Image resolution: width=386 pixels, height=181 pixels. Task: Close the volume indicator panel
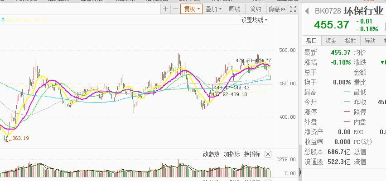(268, 154)
